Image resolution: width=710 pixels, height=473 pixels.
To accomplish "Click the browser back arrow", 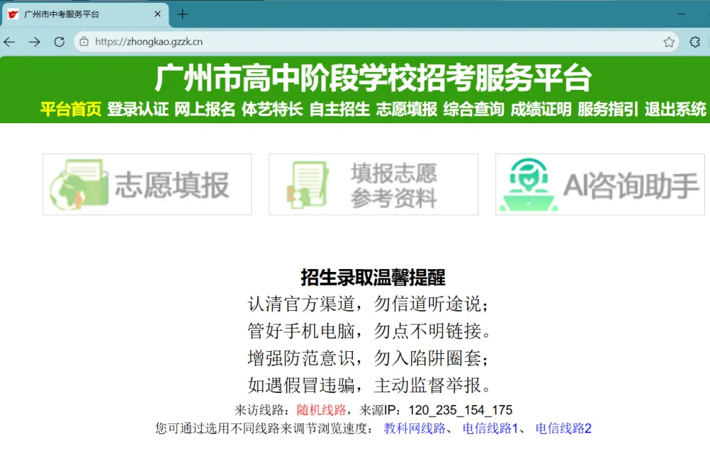I will pyautogui.click(x=9, y=42).
